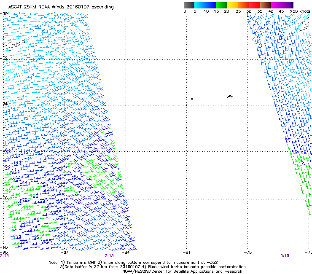Click the small round island outline near -81
The height and width of the screenshot is (274, 312).
pyautogui.click(x=192, y=99)
